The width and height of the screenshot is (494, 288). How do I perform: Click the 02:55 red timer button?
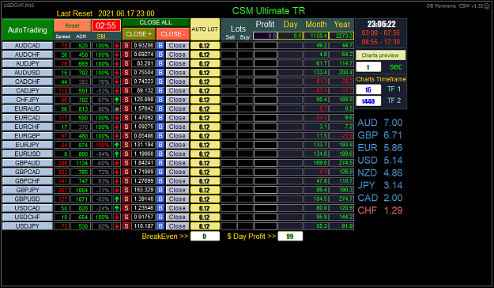pyautogui.click(x=106, y=25)
